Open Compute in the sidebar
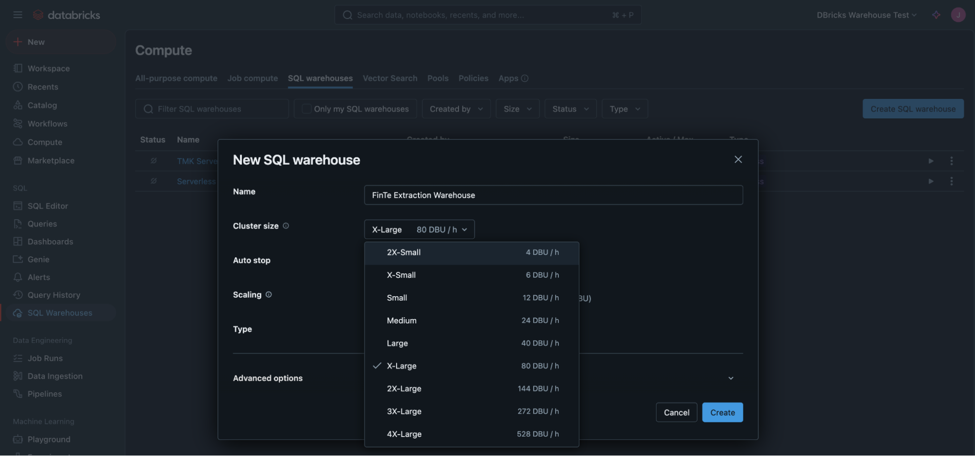The image size is (975, 456). (60, 142)
